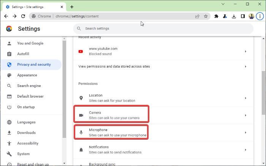The image size is (266, 166).
Task: Bookmark this page with star icon
Action: coord(206,16)
